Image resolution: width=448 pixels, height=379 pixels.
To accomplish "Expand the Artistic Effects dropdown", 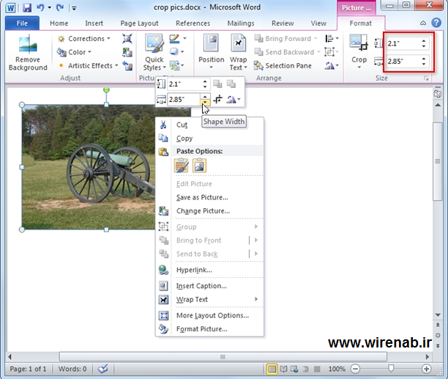I will click(x=86, y=65).
